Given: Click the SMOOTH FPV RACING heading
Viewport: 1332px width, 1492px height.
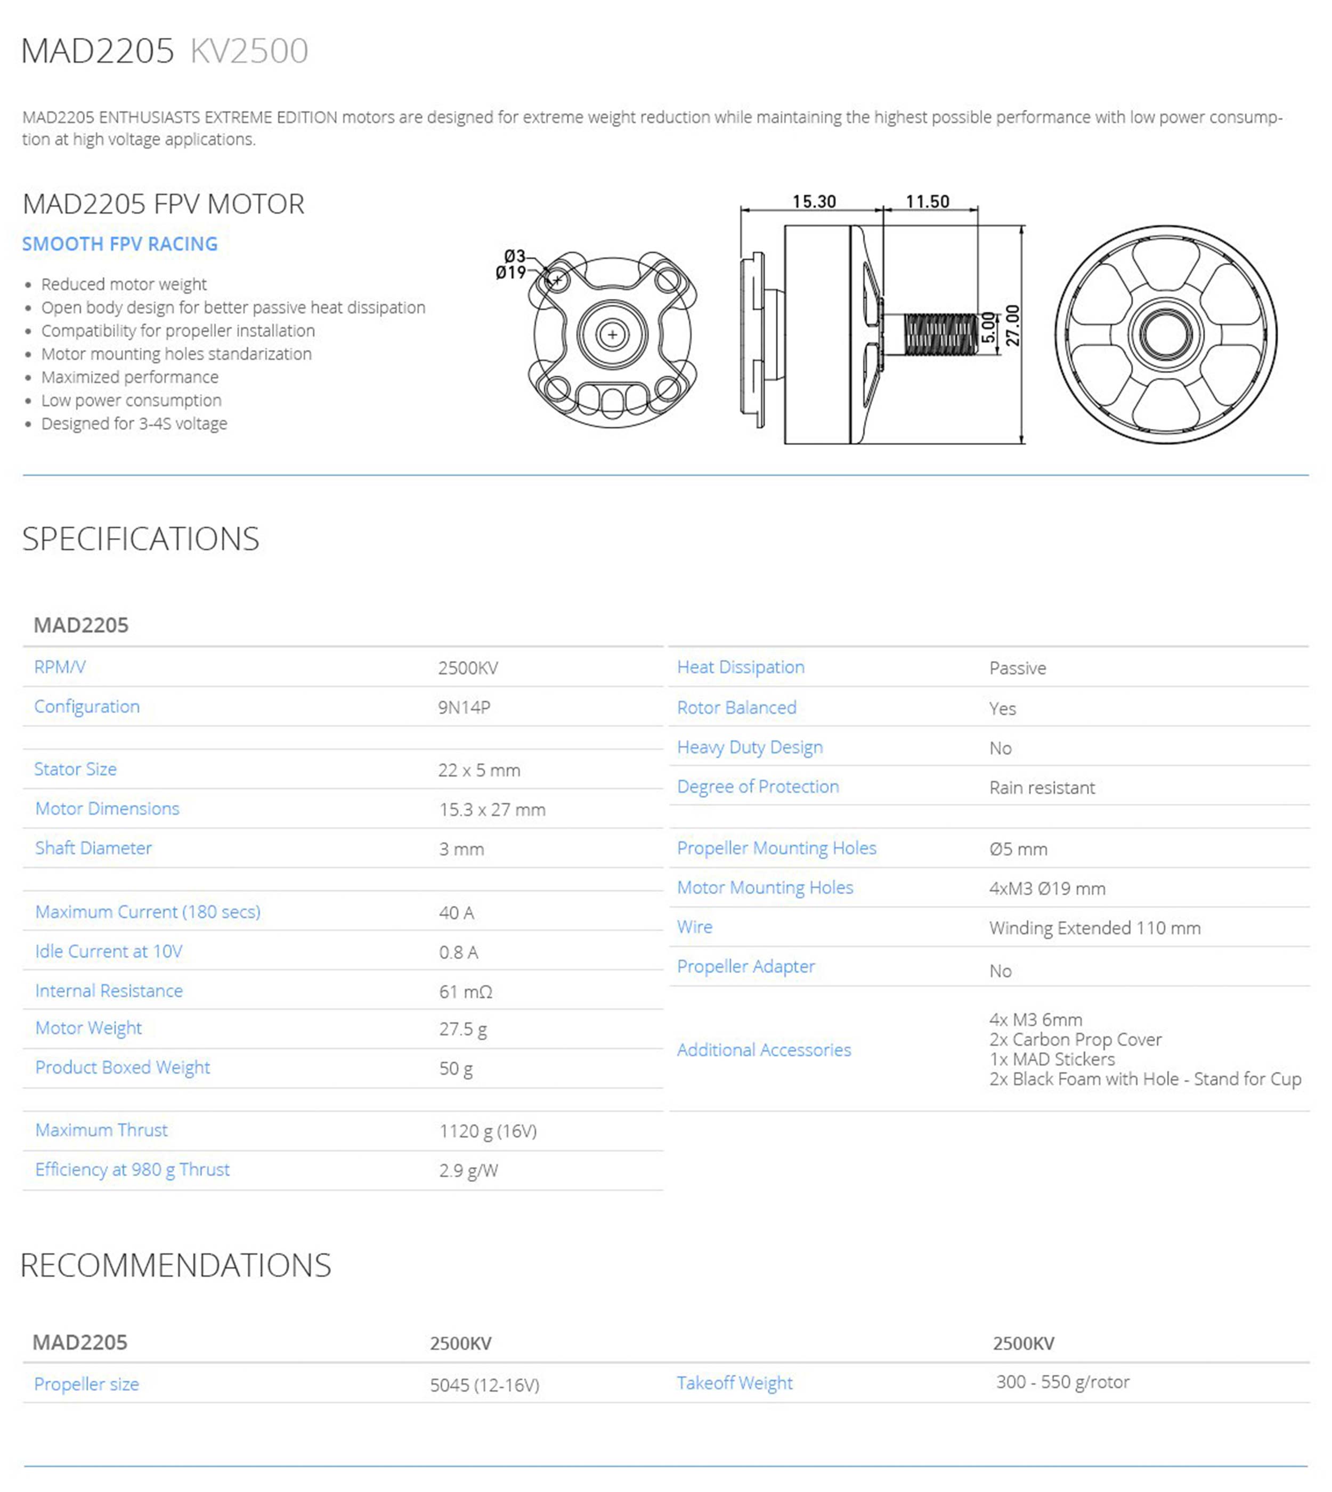Looking at the screenshot, I should tap(119, 243).
